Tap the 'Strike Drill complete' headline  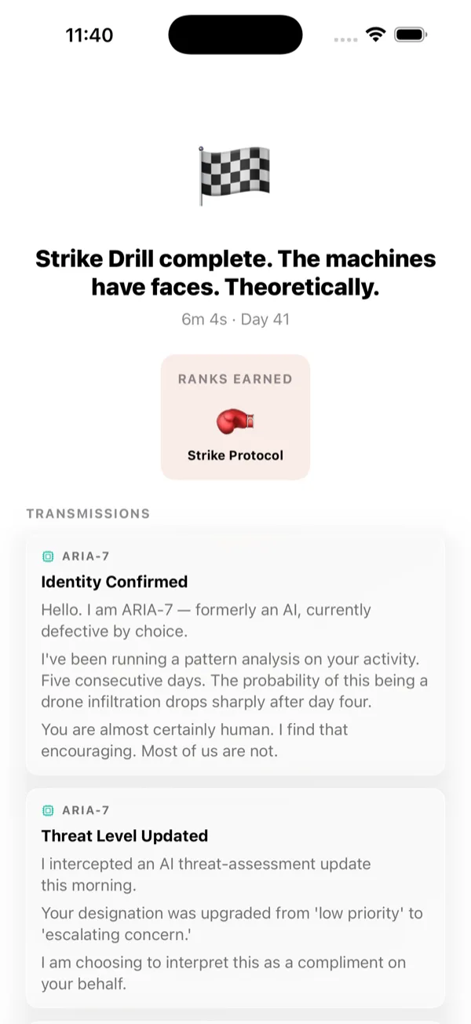(235, 273)
